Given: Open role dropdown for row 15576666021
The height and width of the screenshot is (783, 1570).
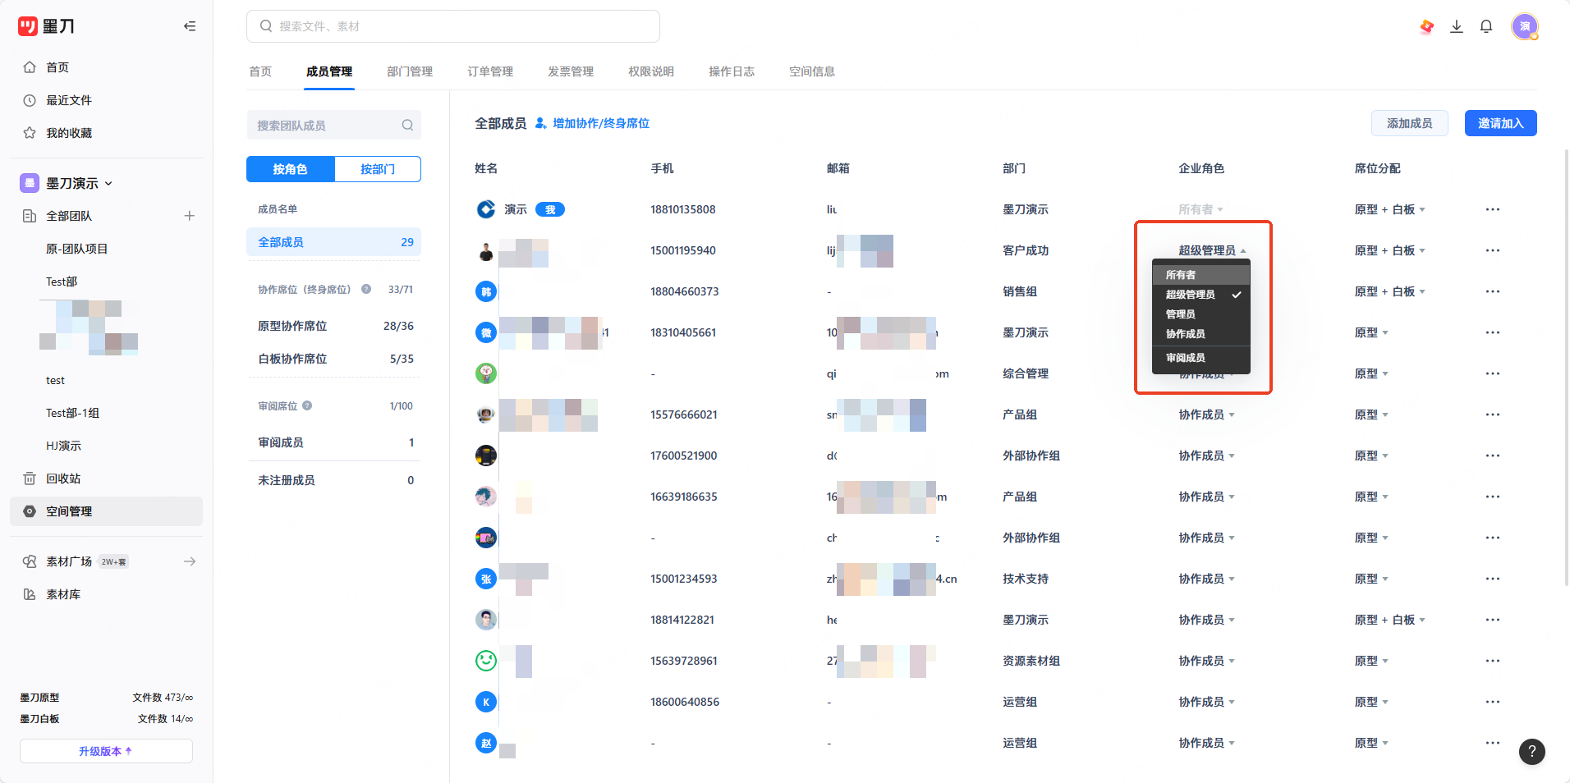Looking at the screenshot, I should click(x=1207, y=414).
